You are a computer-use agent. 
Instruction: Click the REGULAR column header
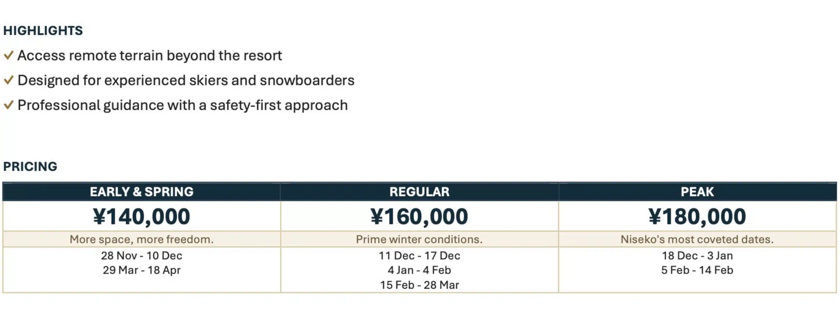(419, 192)
